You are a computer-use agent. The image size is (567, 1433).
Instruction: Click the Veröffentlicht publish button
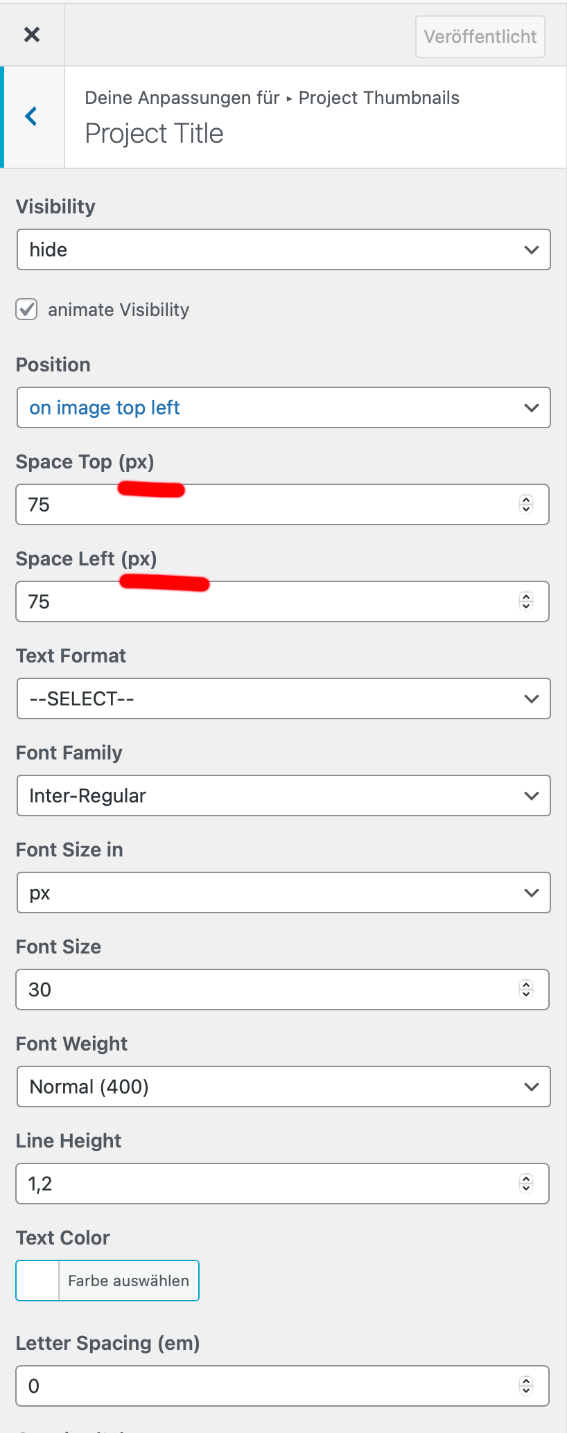coord(480,37)
